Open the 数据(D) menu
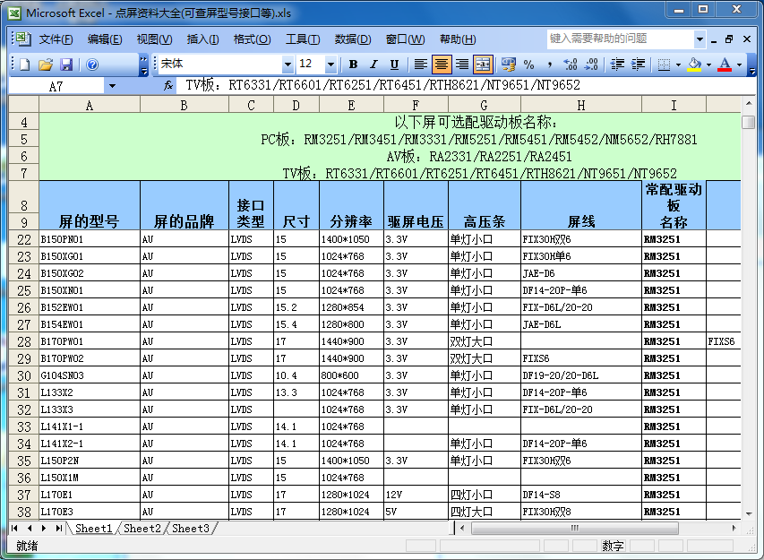 [x=353, y=39]
